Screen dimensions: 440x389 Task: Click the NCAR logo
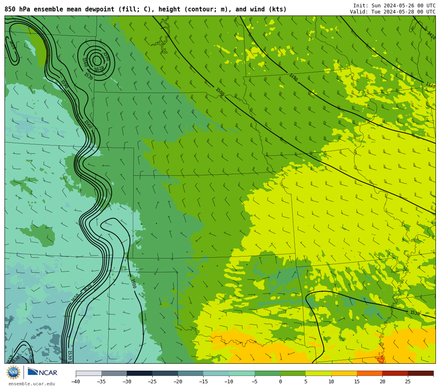pyautogui.click(x=42, y=372)
